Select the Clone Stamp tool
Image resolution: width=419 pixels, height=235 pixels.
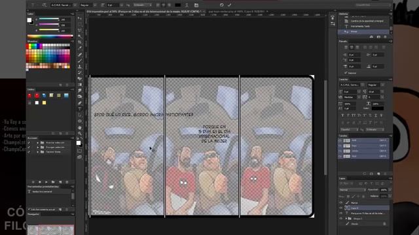coord(80,67)
